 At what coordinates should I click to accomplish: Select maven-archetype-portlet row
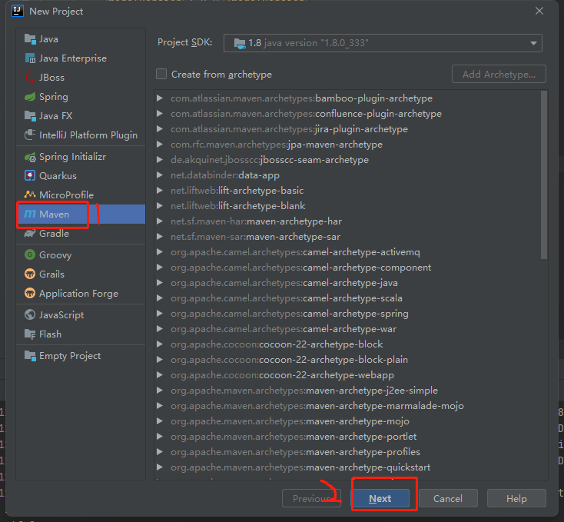point(347,437)
